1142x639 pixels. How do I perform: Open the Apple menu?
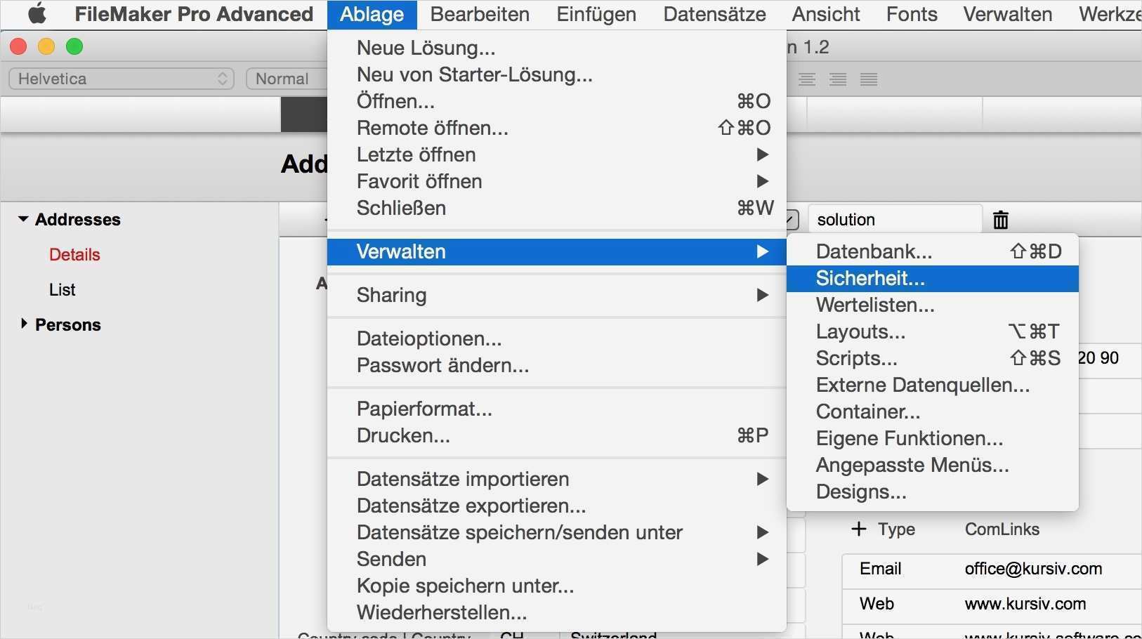point(37,14)
